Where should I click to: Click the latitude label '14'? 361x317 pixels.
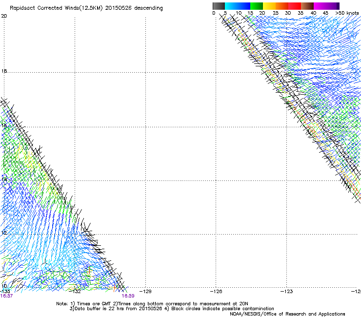[4, 179]
